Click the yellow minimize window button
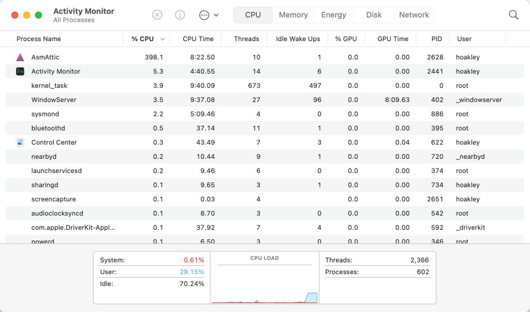Image resolution: width=530 pixels, height=312 pixels. [x=26, y=15]
